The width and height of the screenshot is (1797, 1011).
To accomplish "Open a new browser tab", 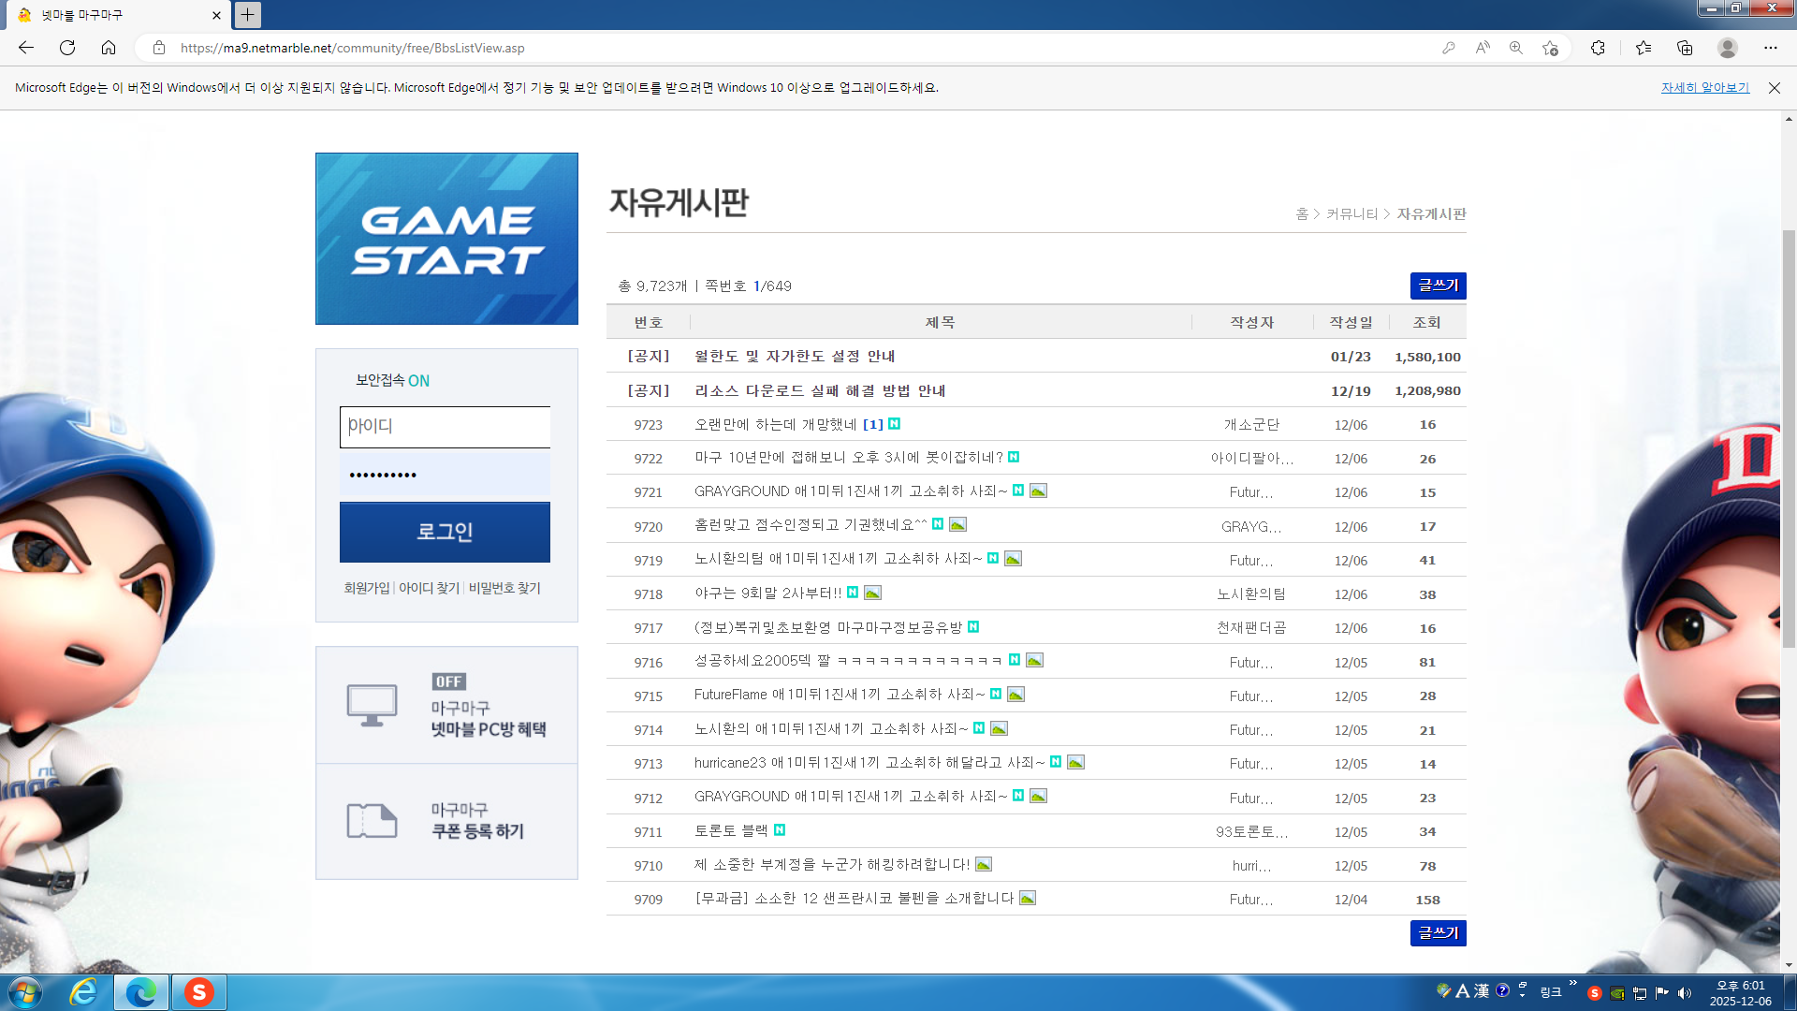I will [x=247, y=15].
